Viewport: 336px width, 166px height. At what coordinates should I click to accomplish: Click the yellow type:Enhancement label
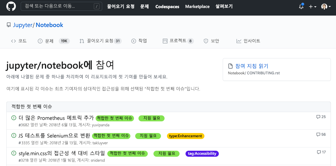(186, 136)
